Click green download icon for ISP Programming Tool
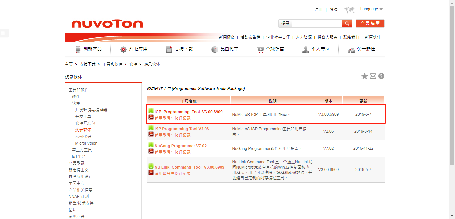This screenshot has width=455, height=219. (x=151, y=128)
